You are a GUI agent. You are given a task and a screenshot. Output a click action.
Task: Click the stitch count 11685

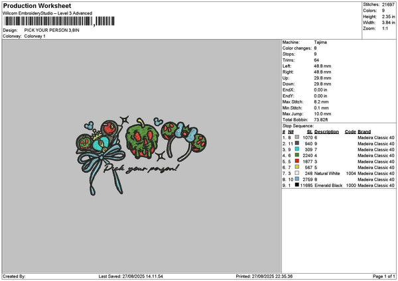pyautogui.click(x=306, y=186)
